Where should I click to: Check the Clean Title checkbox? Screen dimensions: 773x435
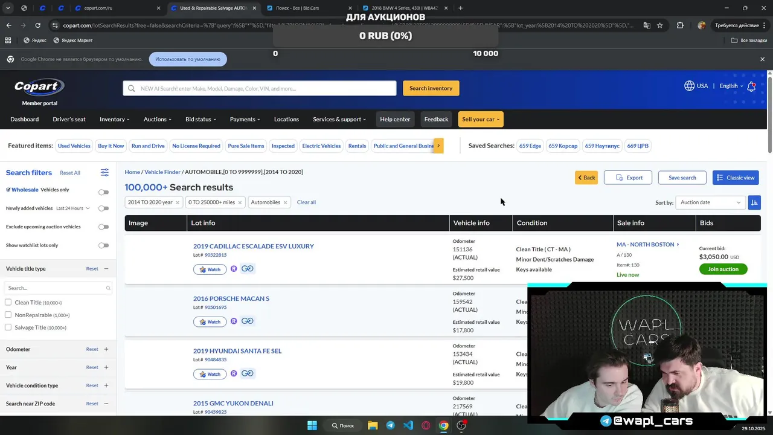click(x=8, y=302)
